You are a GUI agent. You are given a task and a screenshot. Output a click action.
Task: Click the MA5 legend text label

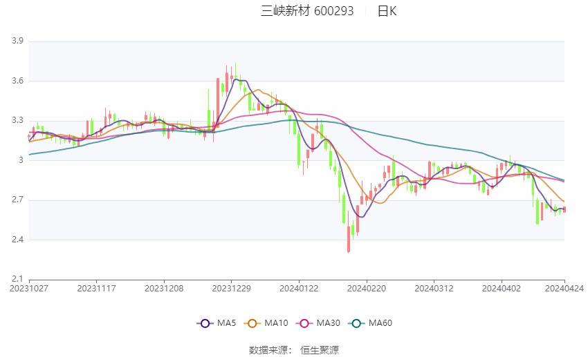click(x=226, y=323)
